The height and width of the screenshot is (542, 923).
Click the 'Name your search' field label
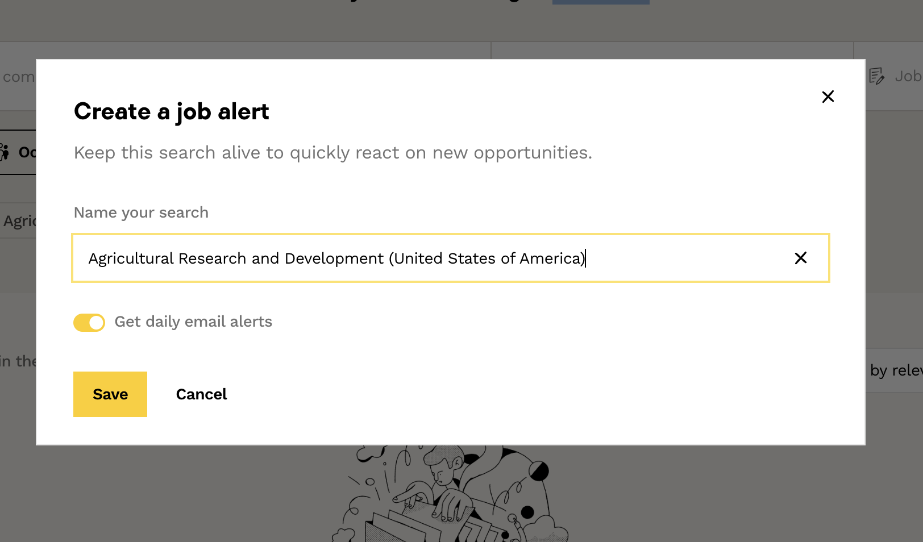pos(141,212)
